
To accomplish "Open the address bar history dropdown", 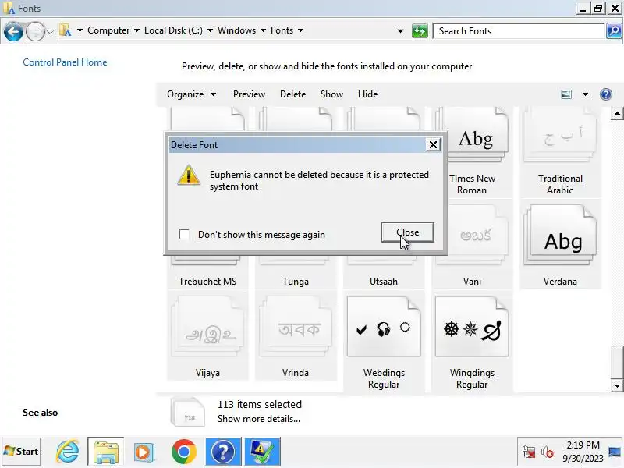I will (400, 31).
